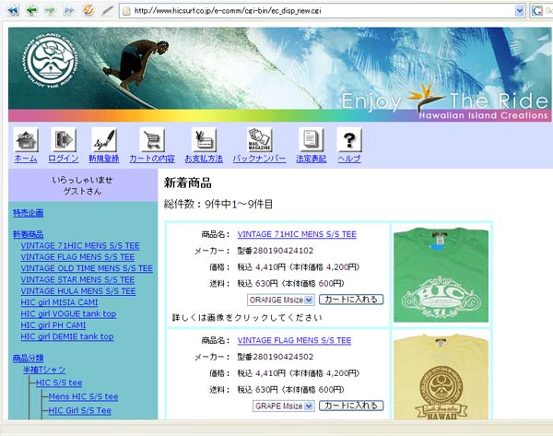View the yellow Hawaii t-shirt image
The width and height of the screenshot is (553, 436).
click(x=441, y=377)
